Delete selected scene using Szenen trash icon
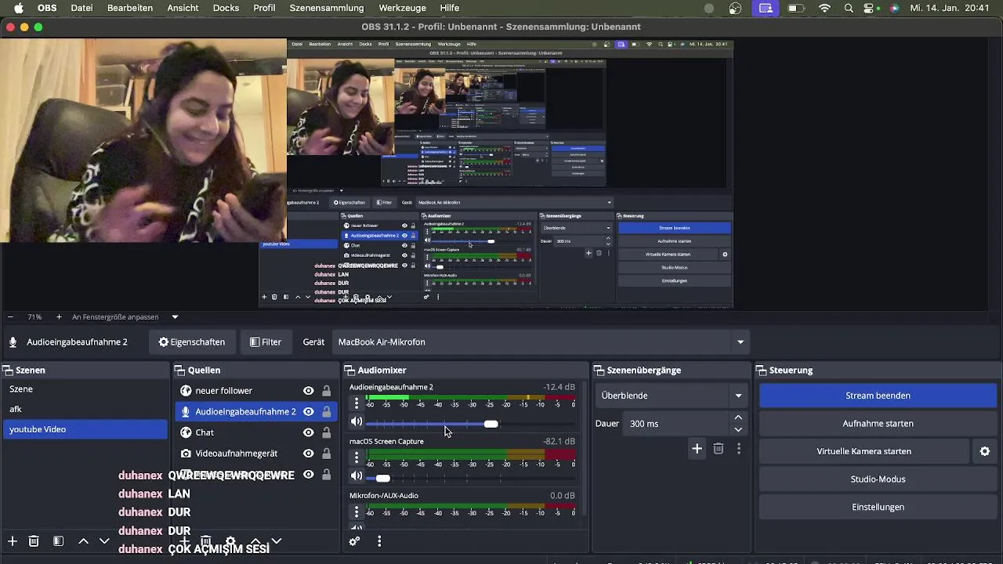Screen dimensions: 1003x564 (34, 541)
